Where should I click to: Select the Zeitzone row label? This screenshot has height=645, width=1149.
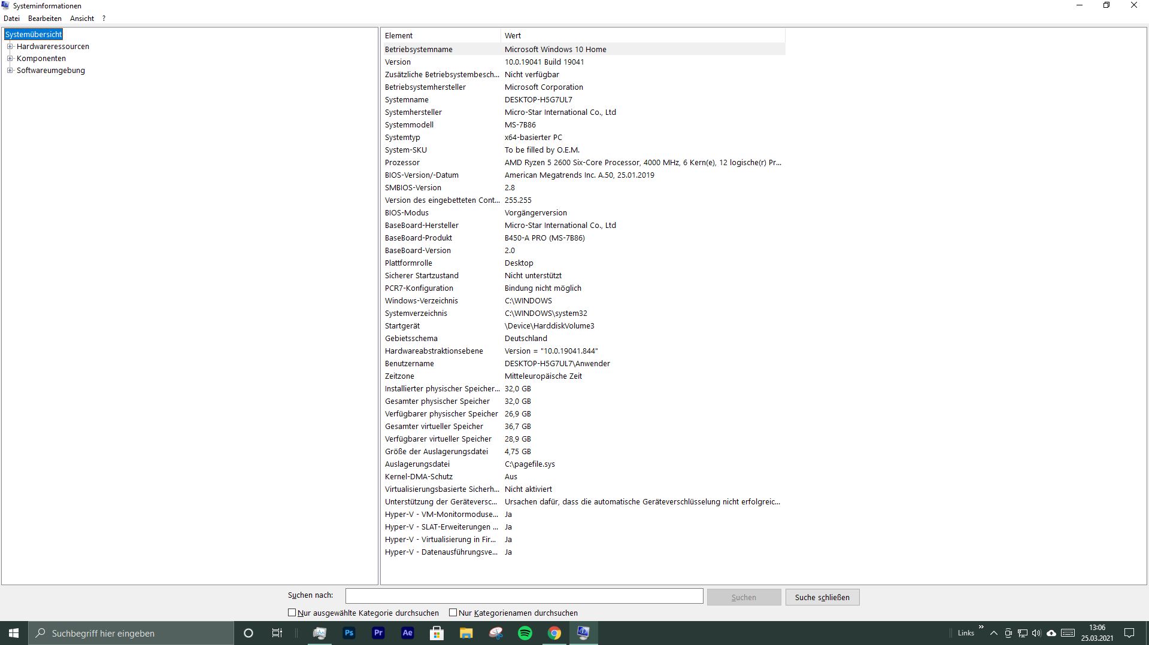[x=399, y=376]
